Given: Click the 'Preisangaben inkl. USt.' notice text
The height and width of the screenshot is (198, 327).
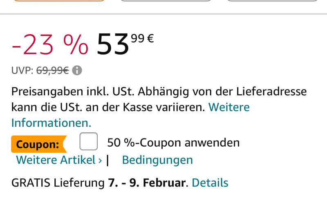Looking at the screenshot, I should pos(73,91).
